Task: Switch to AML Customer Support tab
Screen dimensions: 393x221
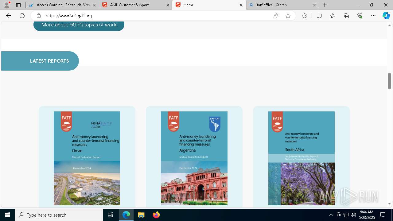Action: click(x=136, y=5)
